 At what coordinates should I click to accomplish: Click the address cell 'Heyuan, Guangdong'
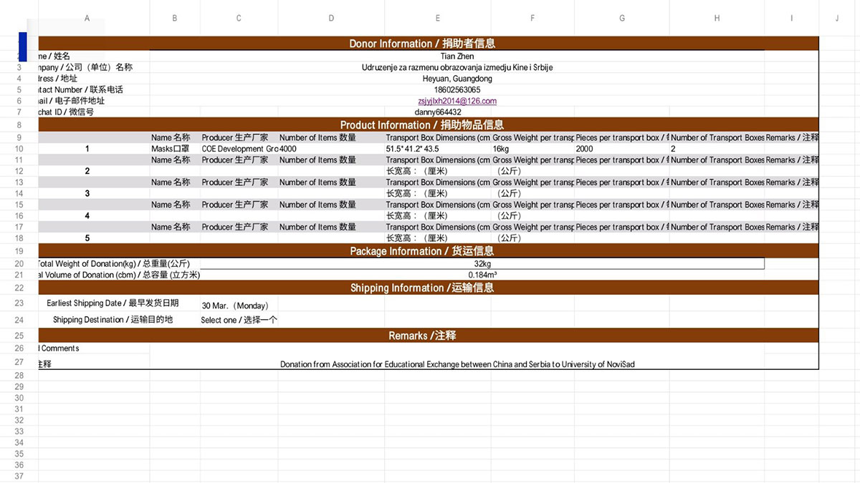pyautogui.click(x=457, y=79)
